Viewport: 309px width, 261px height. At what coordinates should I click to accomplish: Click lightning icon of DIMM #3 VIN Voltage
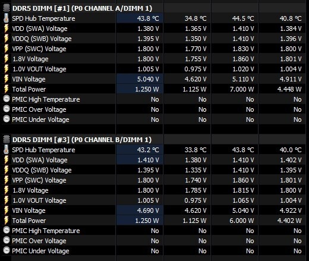click(7, 210)
